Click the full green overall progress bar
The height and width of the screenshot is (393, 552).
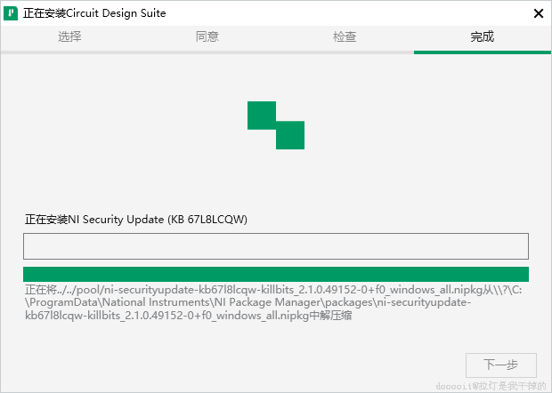click(276, 274)
